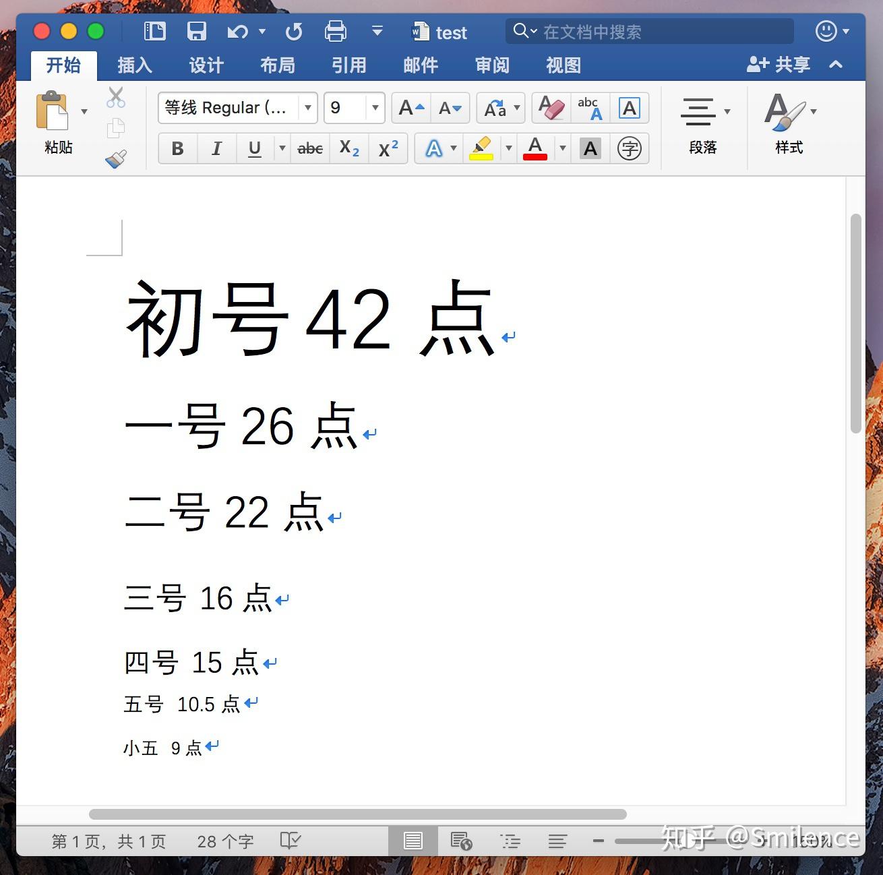Increase font size with the A-up icon
Screen dimensions: 883x875
pos(412,108)
